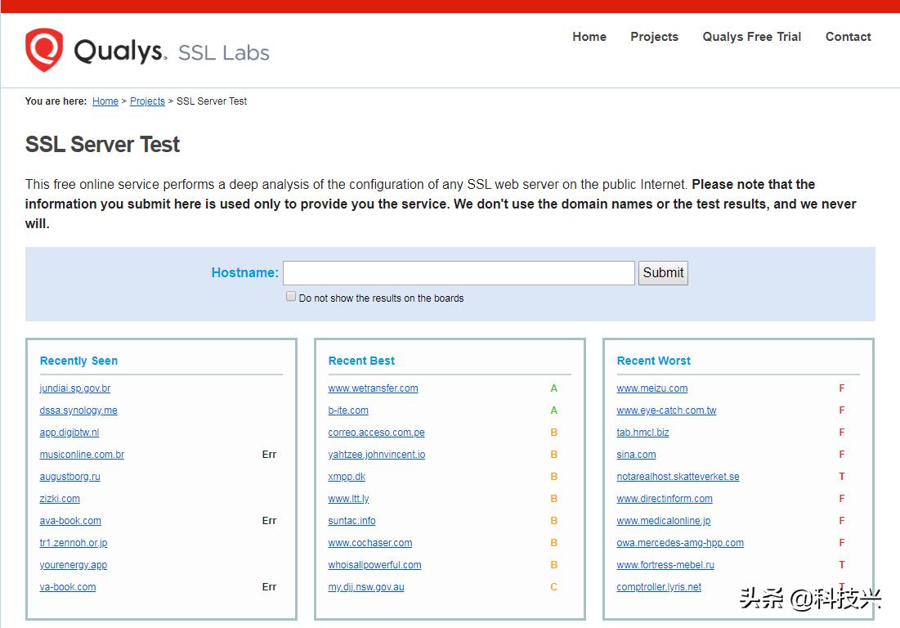Focus the Hostname input field
900x628 pixels.
pos(459,272)
